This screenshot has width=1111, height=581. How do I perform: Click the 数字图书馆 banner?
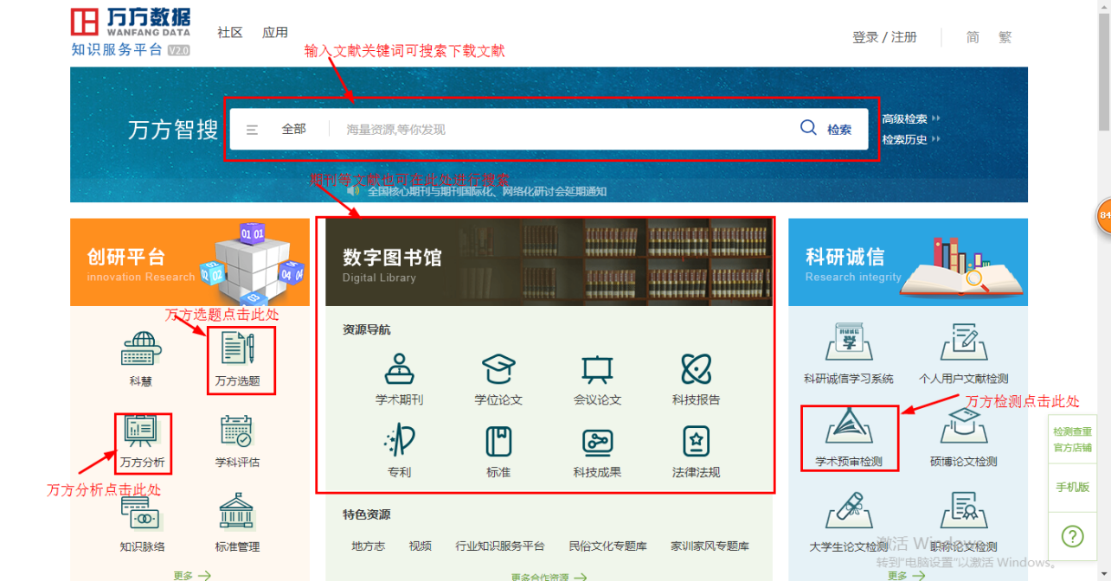[549, 262]
